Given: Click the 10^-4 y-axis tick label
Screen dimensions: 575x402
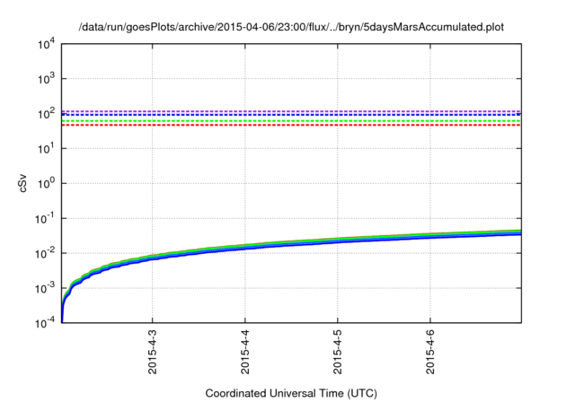Looking at the screenshot, I should (x=44, y=322).
